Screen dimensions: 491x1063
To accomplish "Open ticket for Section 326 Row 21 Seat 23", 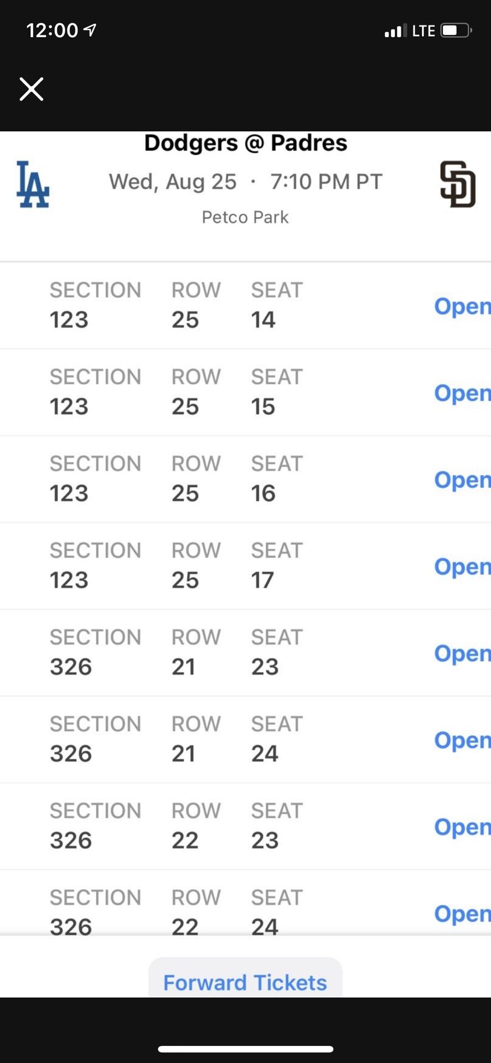I will tap(462, 653).
